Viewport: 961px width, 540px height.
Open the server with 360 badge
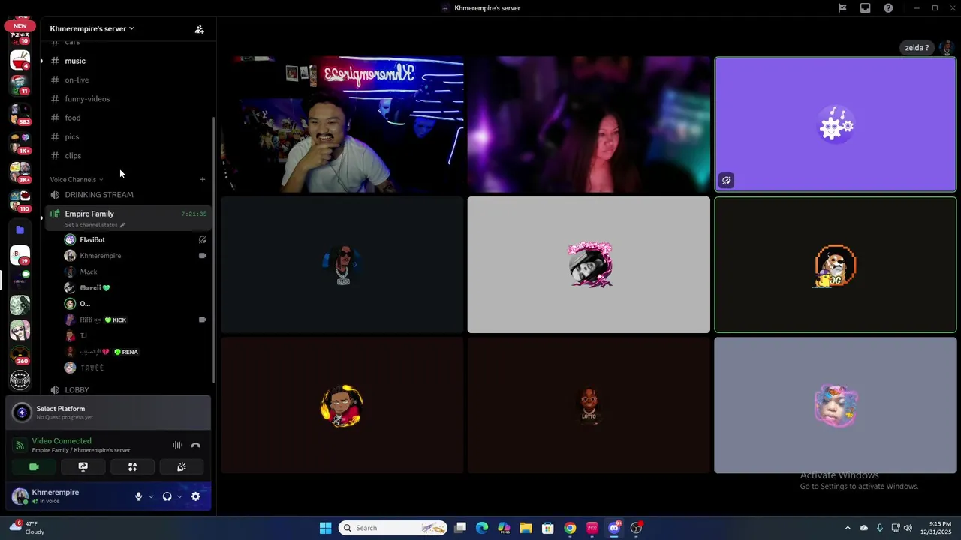20,355
